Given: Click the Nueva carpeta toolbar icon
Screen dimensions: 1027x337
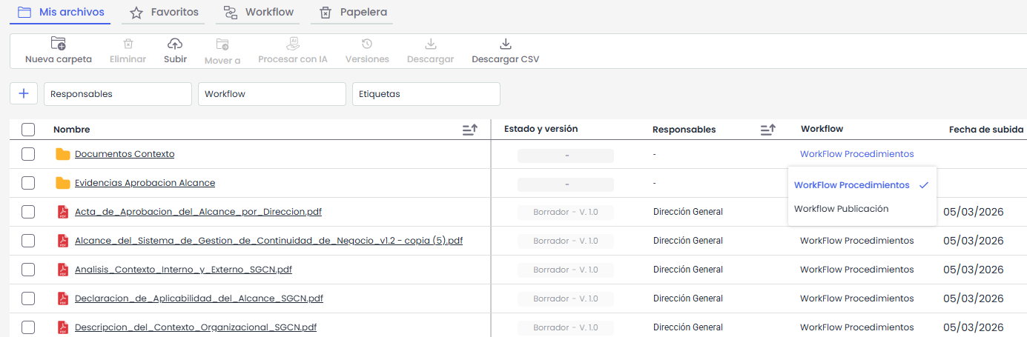Looking at the screenshot, I should (58, 44).
